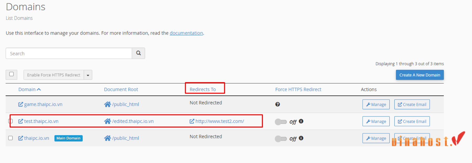Tick the checkbox for thaipc.io.vn

point(10,138)
